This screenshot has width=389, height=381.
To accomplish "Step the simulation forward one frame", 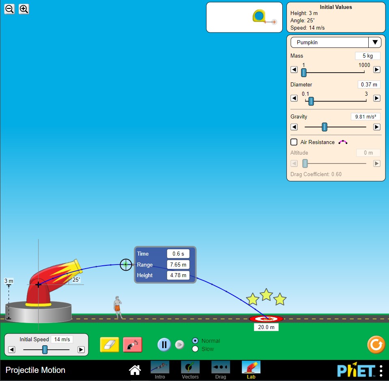I will click(x=180, y=345).
